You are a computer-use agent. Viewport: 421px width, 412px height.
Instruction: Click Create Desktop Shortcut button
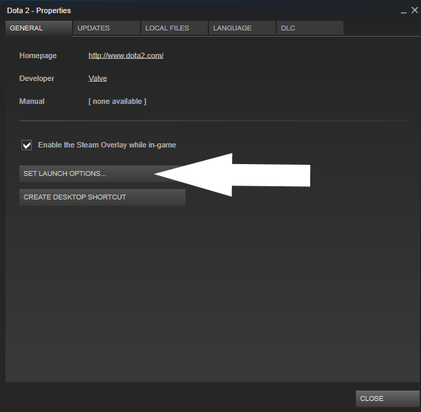pyautogui.click(x=102, y=197)
